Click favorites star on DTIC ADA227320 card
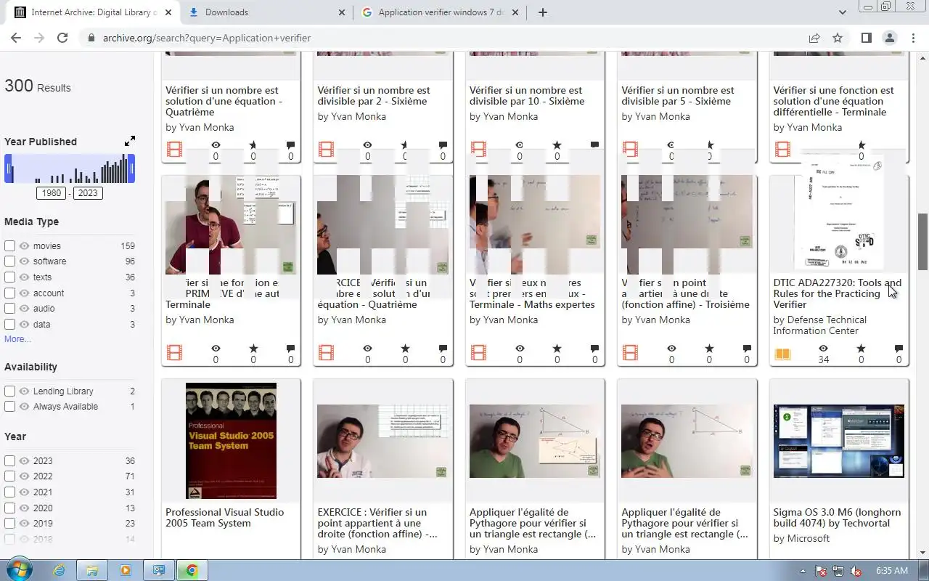Image resolution: width=929 pixels, height=581 pixels. tap(862, 349)
